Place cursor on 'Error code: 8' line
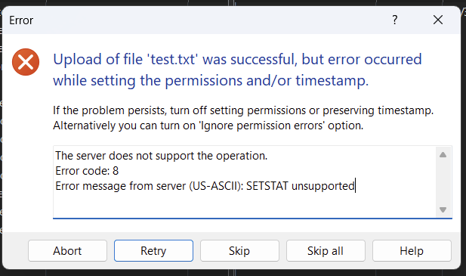This screenshot has width=466, height=276. (x=87, y=171)
